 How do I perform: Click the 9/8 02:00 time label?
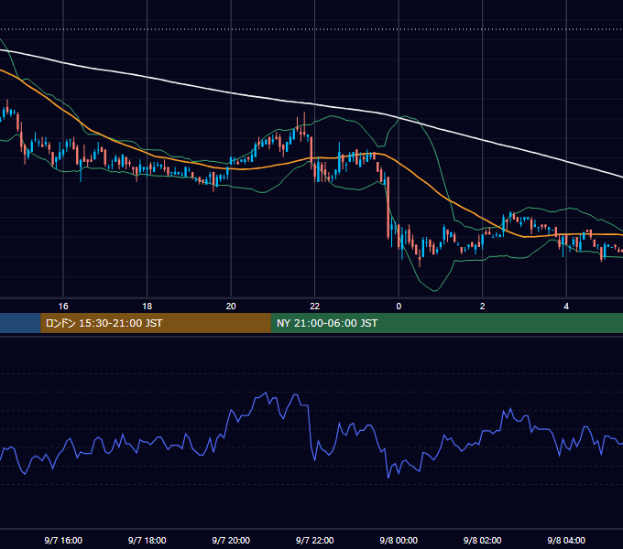tap(482, 540)
